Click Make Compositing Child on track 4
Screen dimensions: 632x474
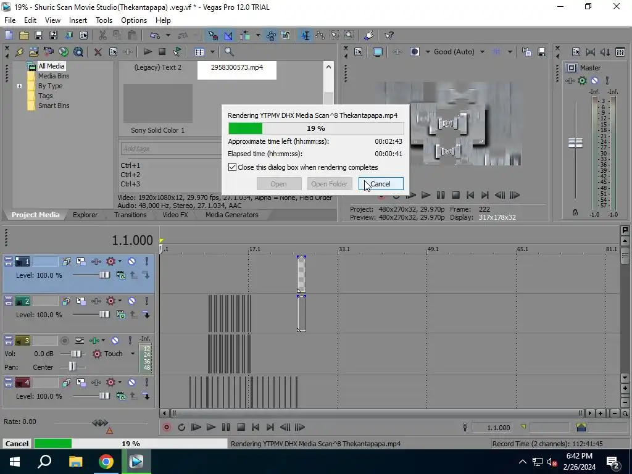tap(146, 396)
